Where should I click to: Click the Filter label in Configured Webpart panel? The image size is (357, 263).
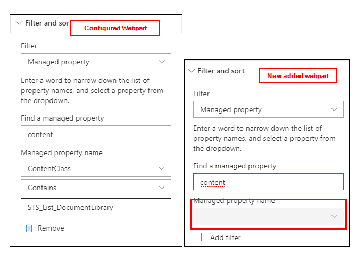tap(29, 46)
